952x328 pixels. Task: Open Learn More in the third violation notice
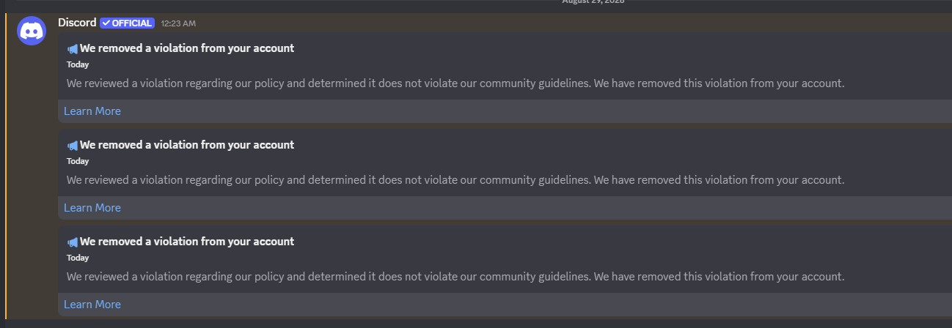[x=92, y=305]
